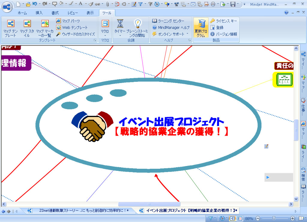Viewport: 307px width, 222px height.
Task: Open Map Parts (マップ パーツ)
Action: pos(68,21)
